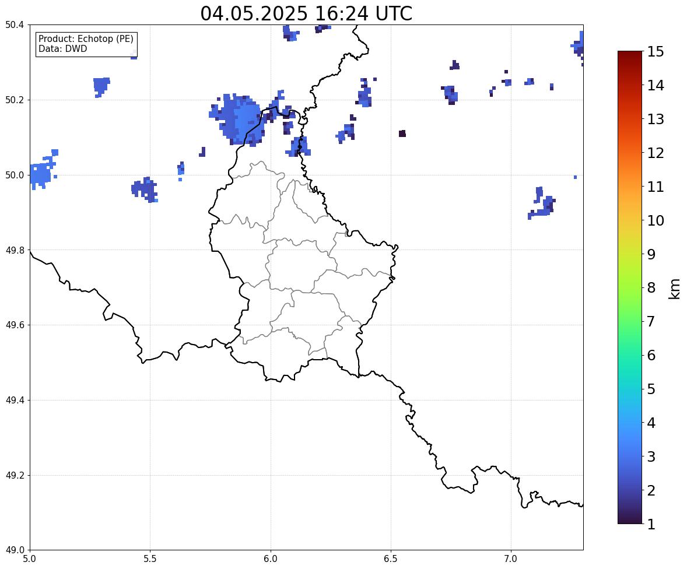Viewport: 687px width, 569px height.
Task: Pick the colorbar tick label 6
Action: (651, 355)
